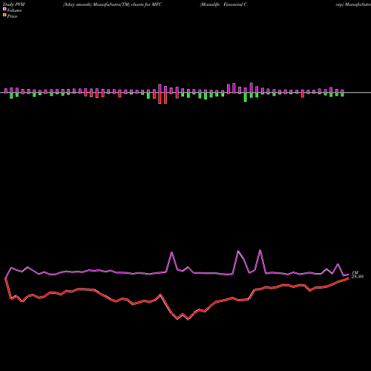The image size is (371, 371).
Task: Click the 'Manulife Financial C' company name text
Action: click(x=223, y=4)
